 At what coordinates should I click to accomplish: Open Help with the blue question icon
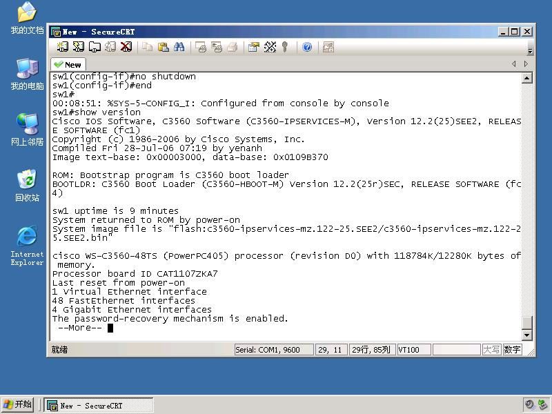[307, 47]
